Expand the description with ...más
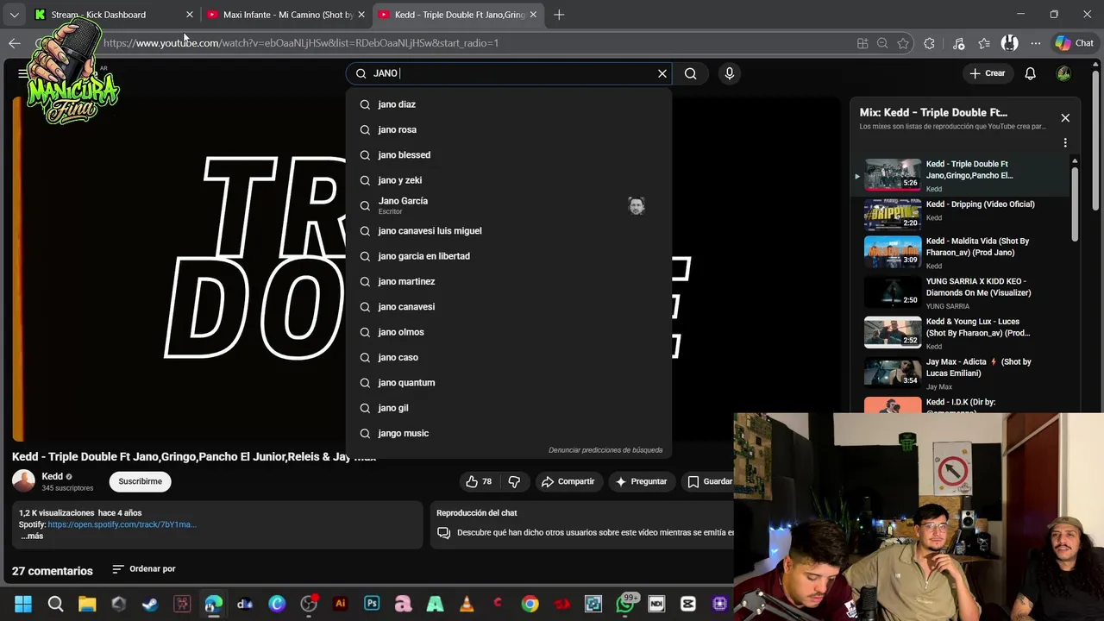Screen dimensions: 1104x621 tap(31, 536)
